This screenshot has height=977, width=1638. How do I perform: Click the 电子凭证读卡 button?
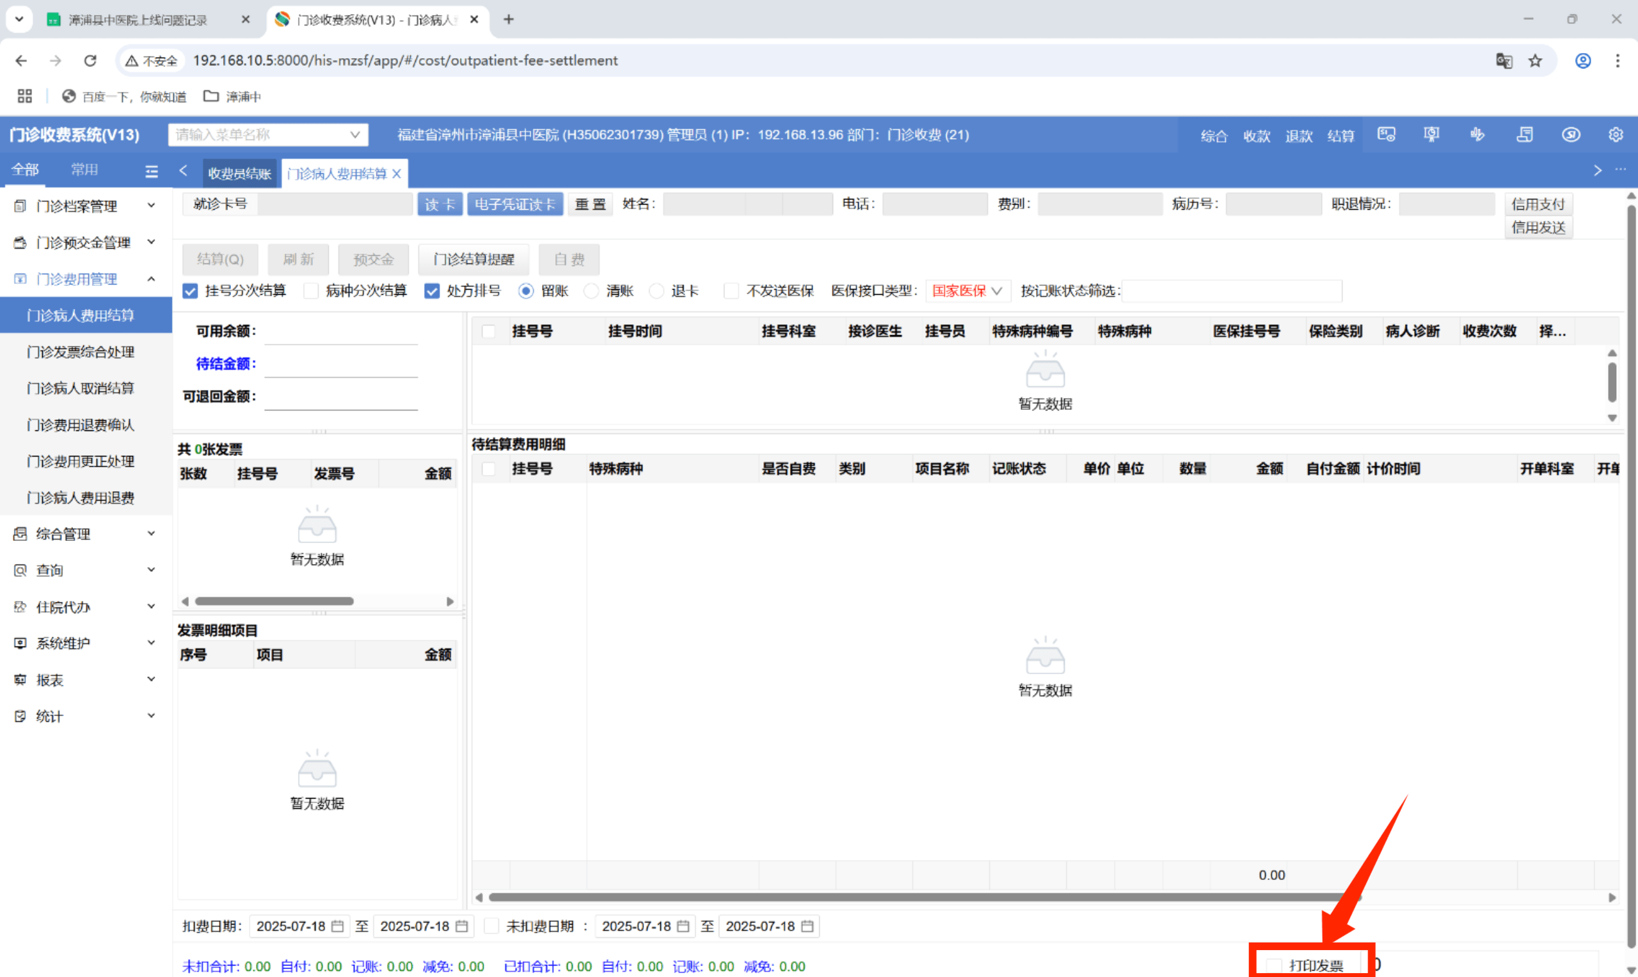(x=515, y=205)
